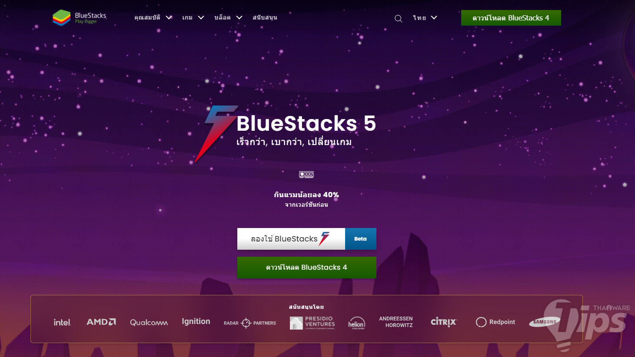
Task: Click ดาวน์โหลด BlueStacks 4 in header
Action: [511, 18]
